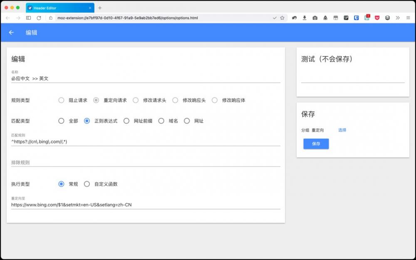The image size is (416, 260).
Task: Click the checkmark icon in address bar
Action: tap(275, 18)
